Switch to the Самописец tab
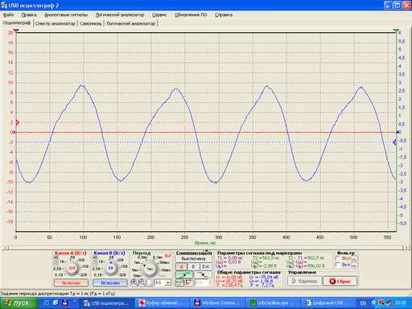Viewport: 412px width, 309px height. coord(91,23)
